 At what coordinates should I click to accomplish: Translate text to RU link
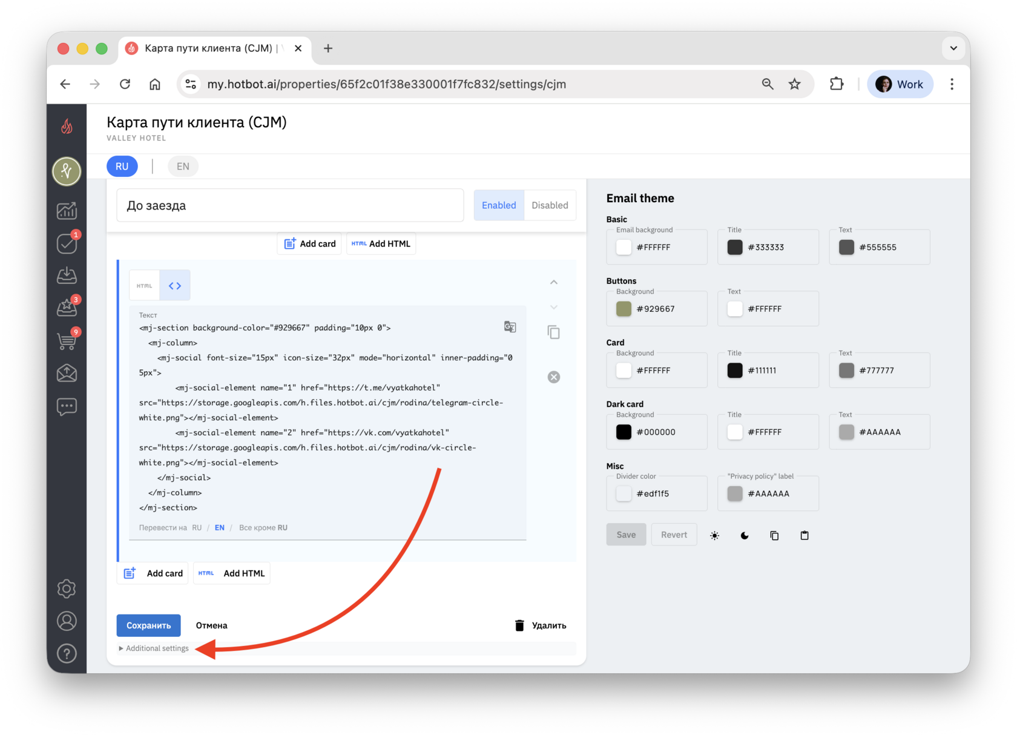(x=197, y=528)
